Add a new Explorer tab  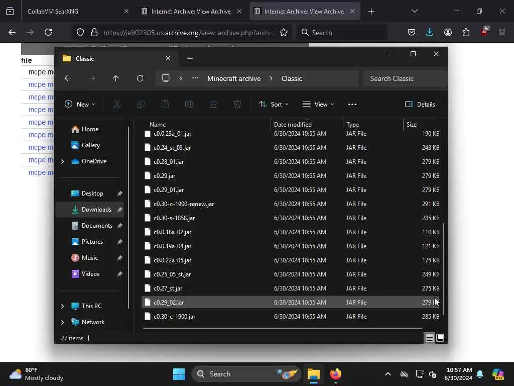click(x=190, y=59)
